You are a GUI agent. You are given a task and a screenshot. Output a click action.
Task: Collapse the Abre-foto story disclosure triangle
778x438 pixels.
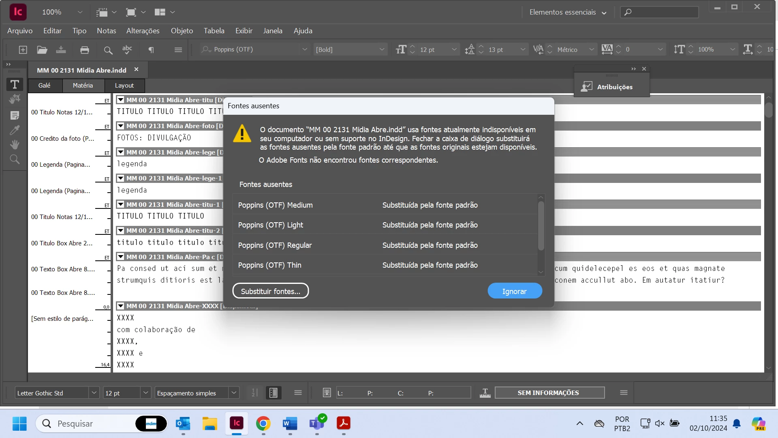120,126
